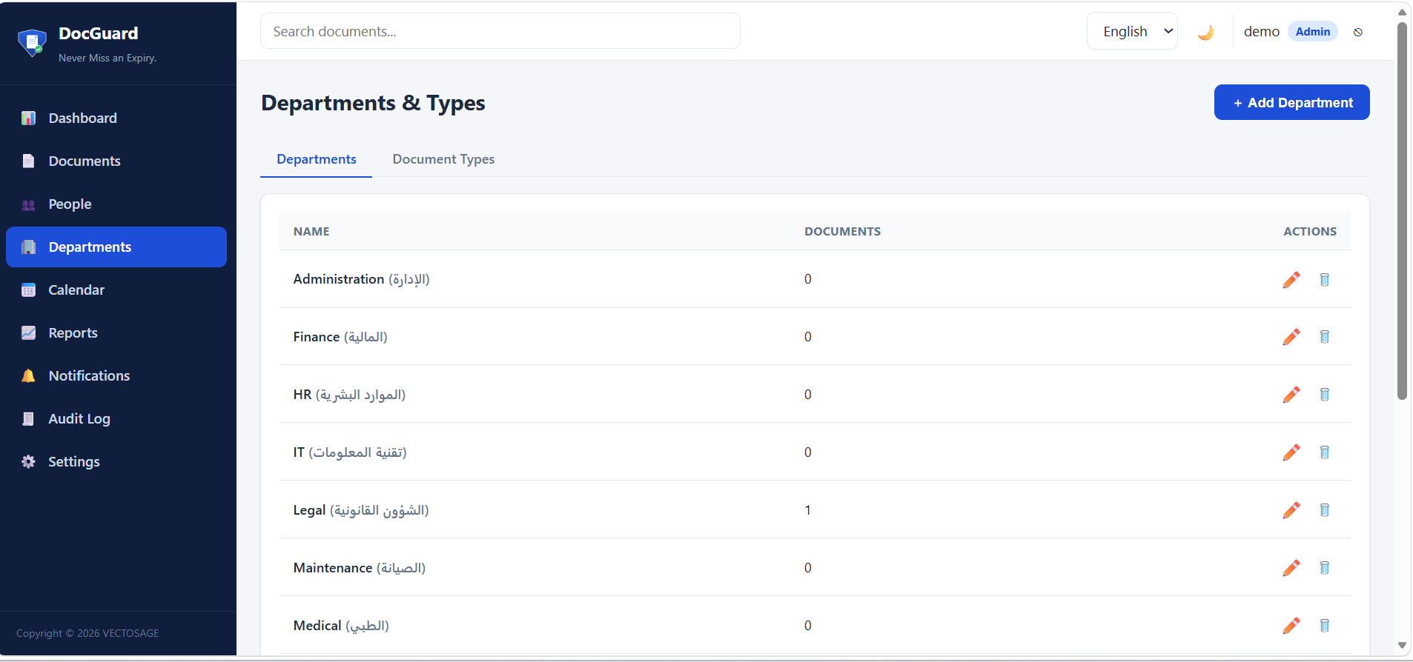Edit the Administration department

[x=1291, y=279]
